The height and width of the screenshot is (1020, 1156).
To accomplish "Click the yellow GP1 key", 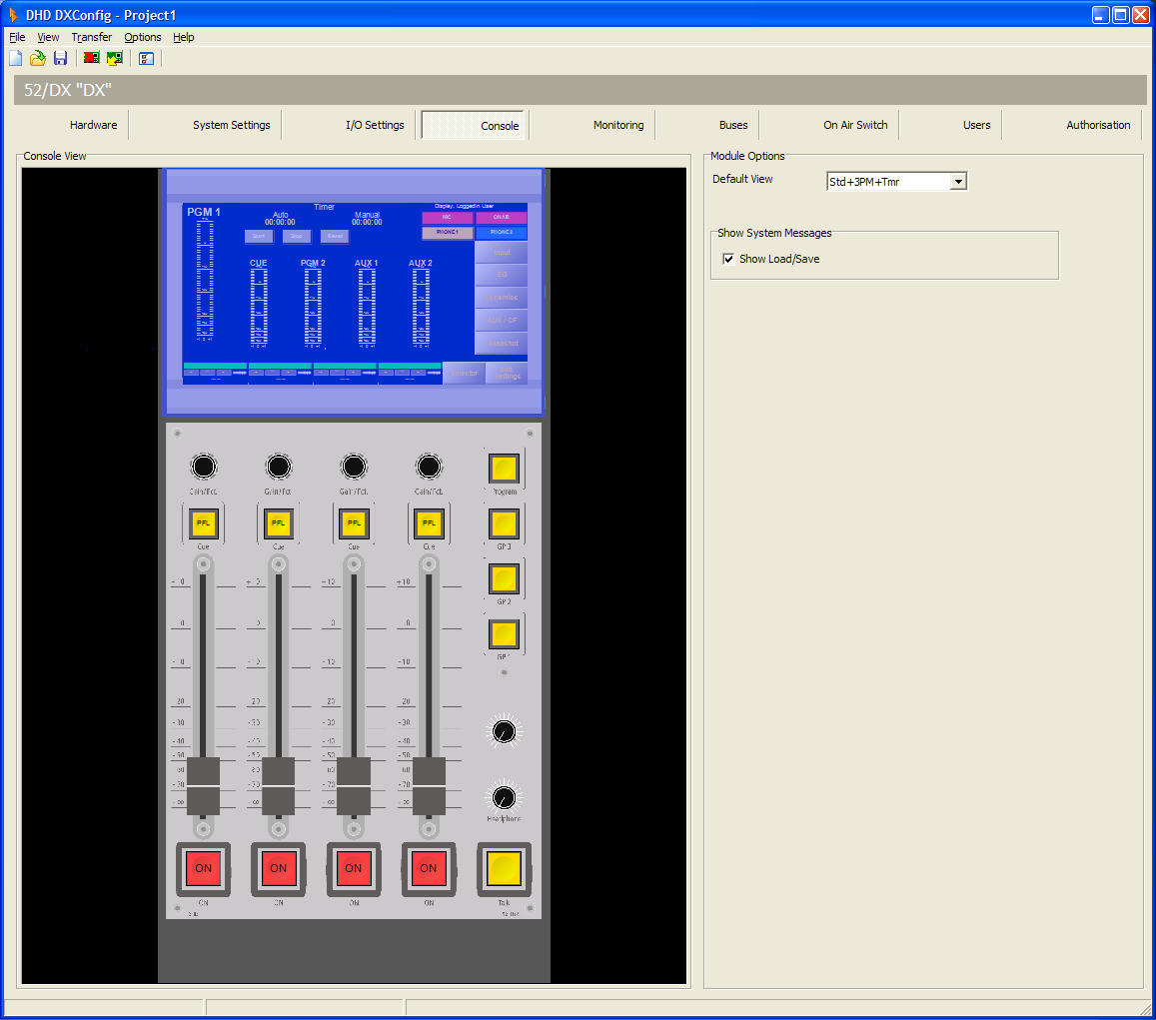I will 505,633.
